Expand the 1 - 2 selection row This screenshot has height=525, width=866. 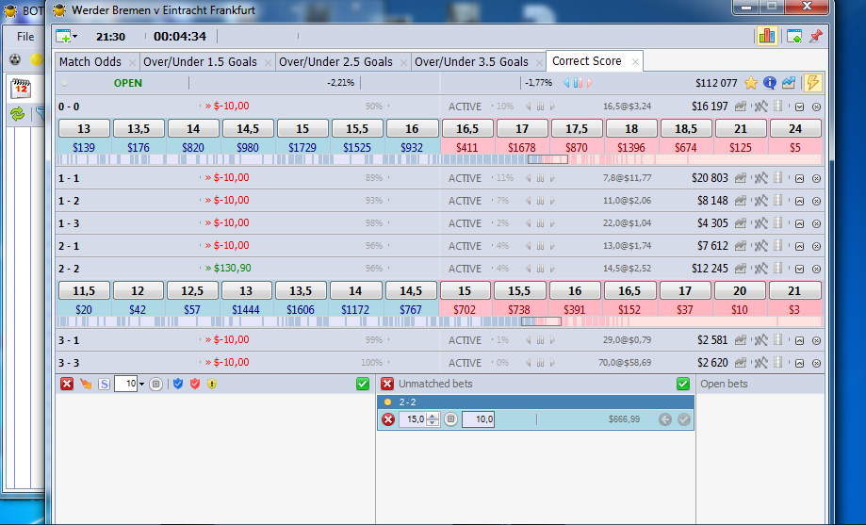click(799, 201)
